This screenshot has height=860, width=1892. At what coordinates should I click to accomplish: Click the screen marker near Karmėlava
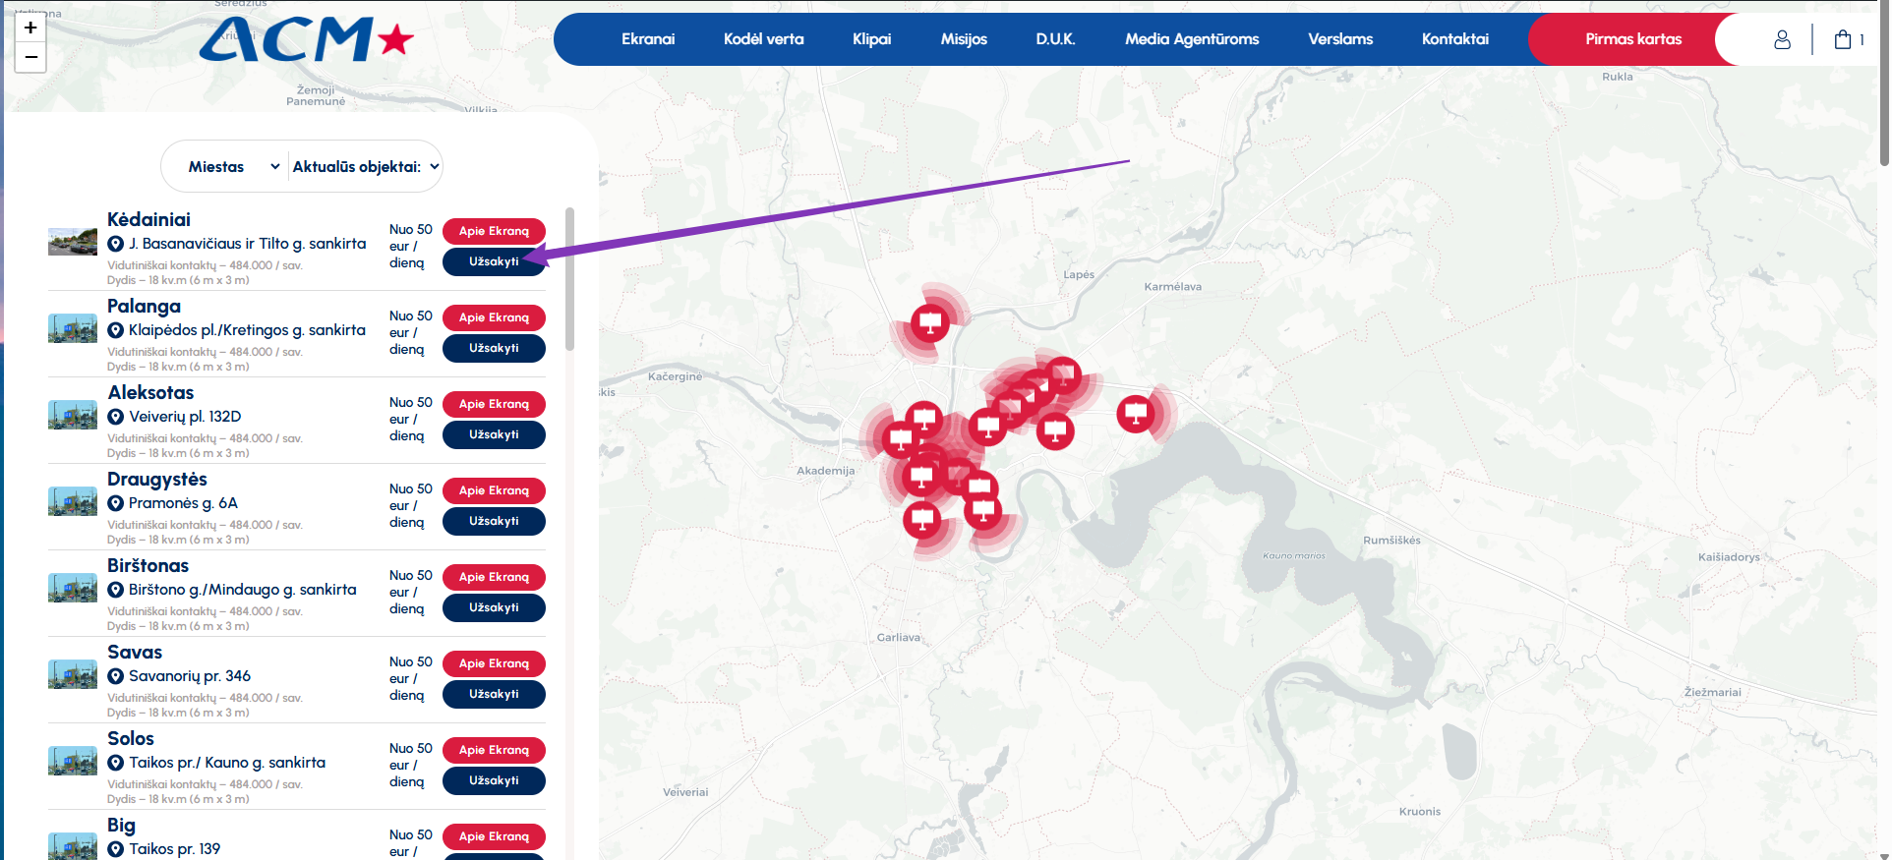pos(1135,413)
